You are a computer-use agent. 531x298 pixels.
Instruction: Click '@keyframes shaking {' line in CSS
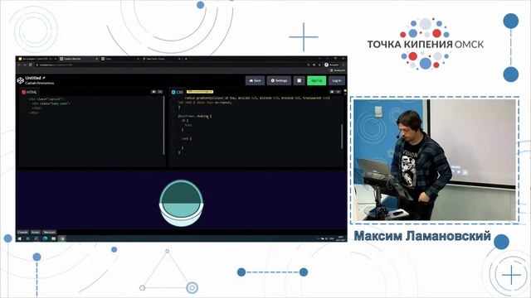[x=195, y=116]
